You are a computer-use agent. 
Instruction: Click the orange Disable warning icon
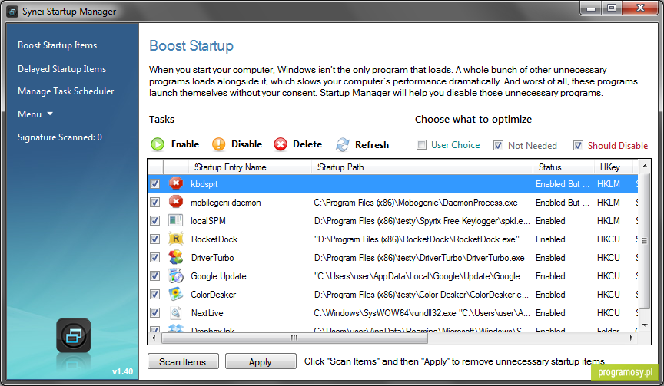pyautogui.click(x=218, y=144)
